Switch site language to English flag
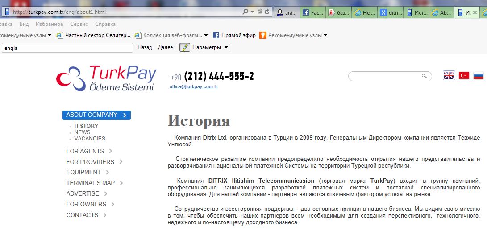Image resolution: width=487 pixels, height=230 pixels. tap(449, 75)
